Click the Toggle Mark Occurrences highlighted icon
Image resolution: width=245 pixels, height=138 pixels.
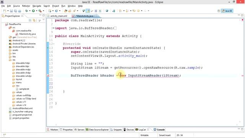tap(88, 11)
